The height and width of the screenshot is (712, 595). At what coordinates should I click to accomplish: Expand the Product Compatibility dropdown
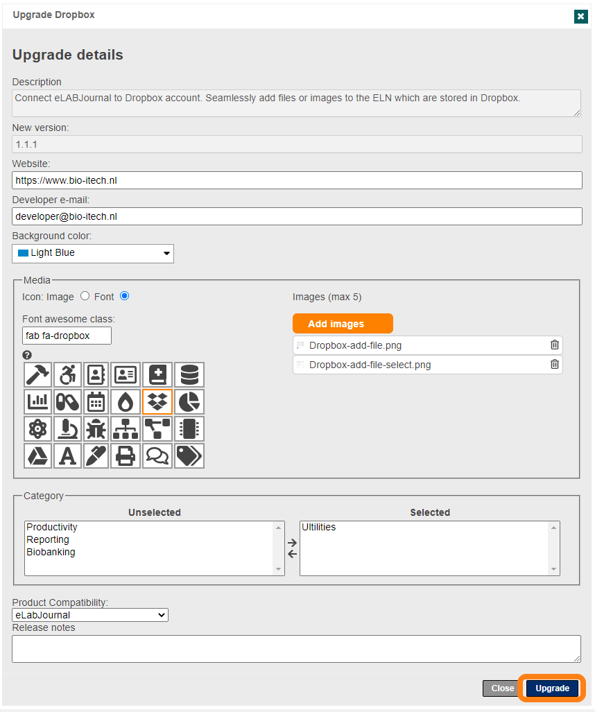click(x=90, y=615)
